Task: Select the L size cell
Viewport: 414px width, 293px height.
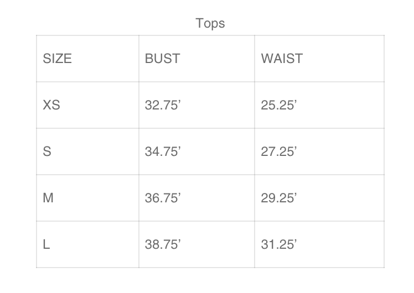Action: coord(46,244)
